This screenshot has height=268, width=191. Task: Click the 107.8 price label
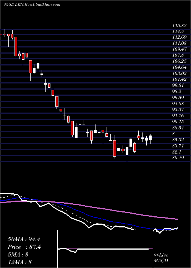pyautogui.click(x=178, y=55)
